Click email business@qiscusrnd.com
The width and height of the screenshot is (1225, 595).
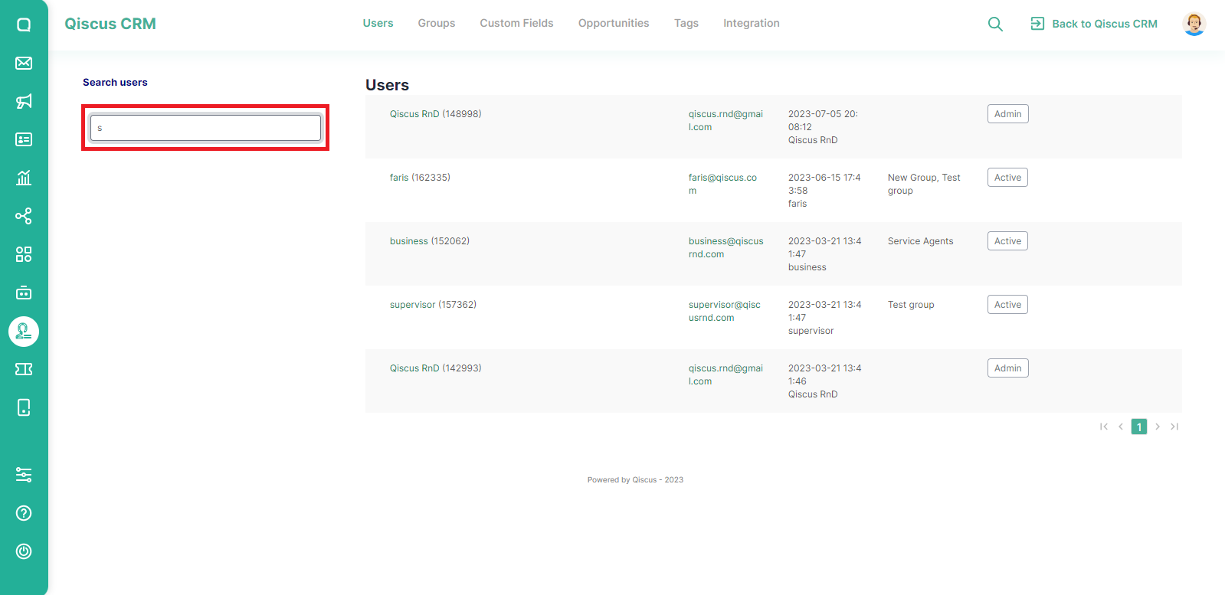point(726,247)
